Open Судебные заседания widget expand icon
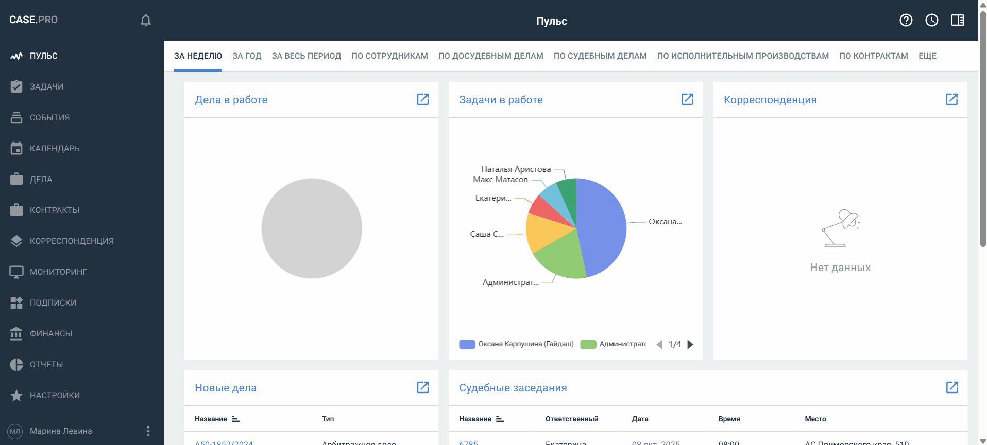Viewport: 987px width, 445px height. (951, 387)
